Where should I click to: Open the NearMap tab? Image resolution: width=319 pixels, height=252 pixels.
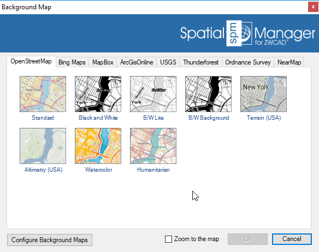coord(289,62)
